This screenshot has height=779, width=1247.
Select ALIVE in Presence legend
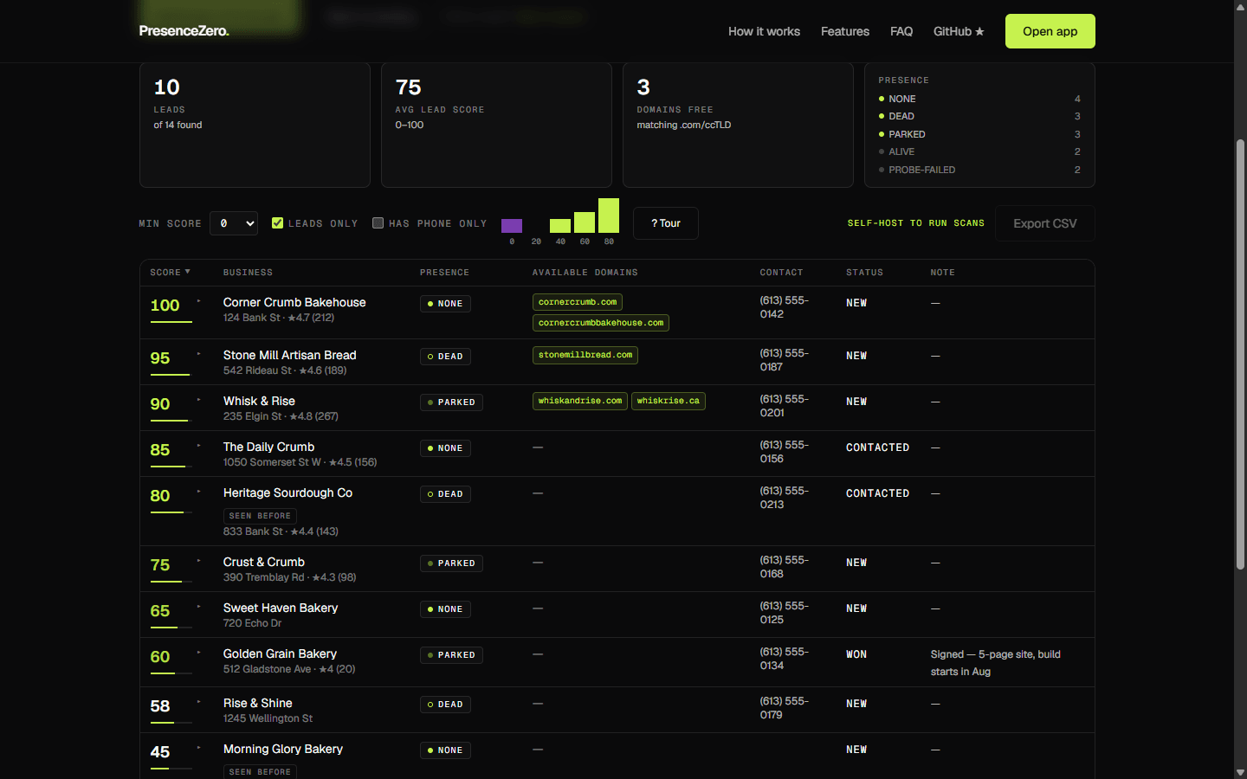click(979, 151)
